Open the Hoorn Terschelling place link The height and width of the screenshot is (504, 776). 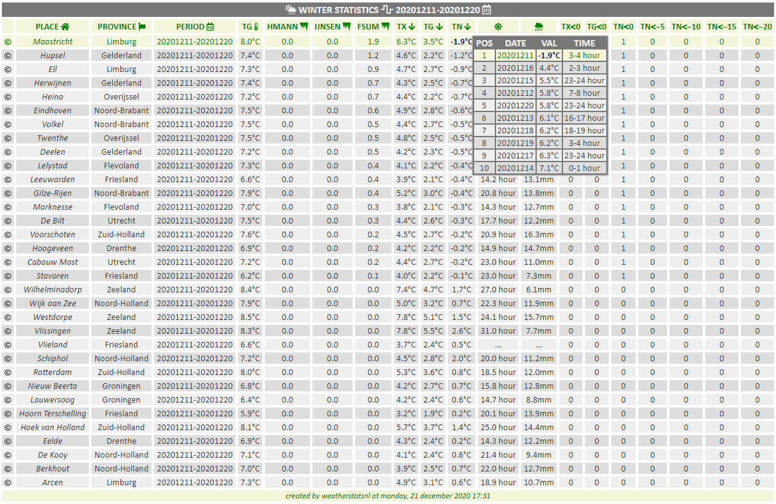pos(53,414)
